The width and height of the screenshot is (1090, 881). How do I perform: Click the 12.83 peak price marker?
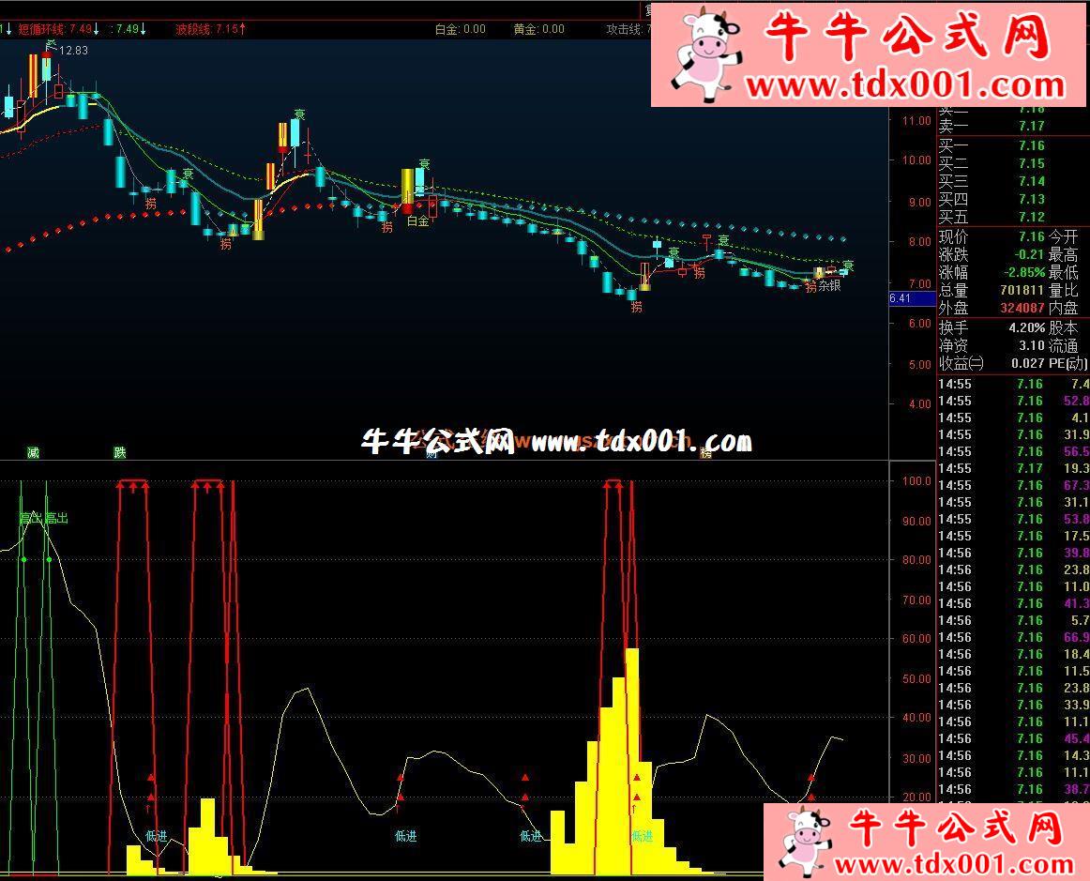click(x=73, y=51)
